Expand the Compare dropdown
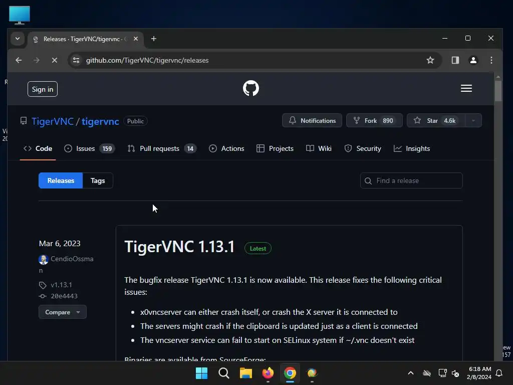Image resolution: width=513 pixels, height=385 pixels. pyautogui.click(x=63, y=312)
